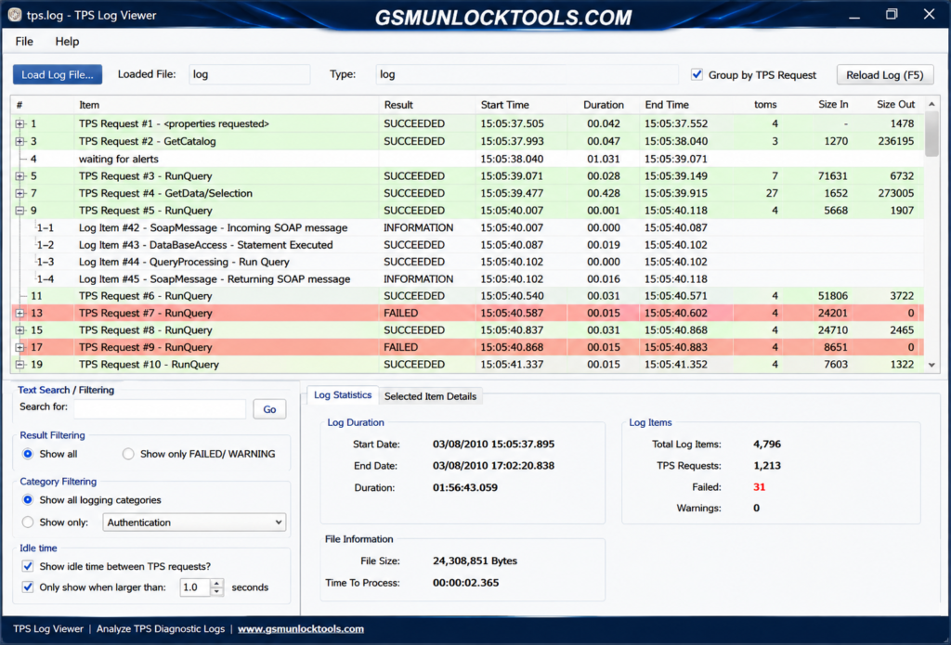The image size is (951, 645).
Task: Sort by Duration column header
Action: coord(603,105)
